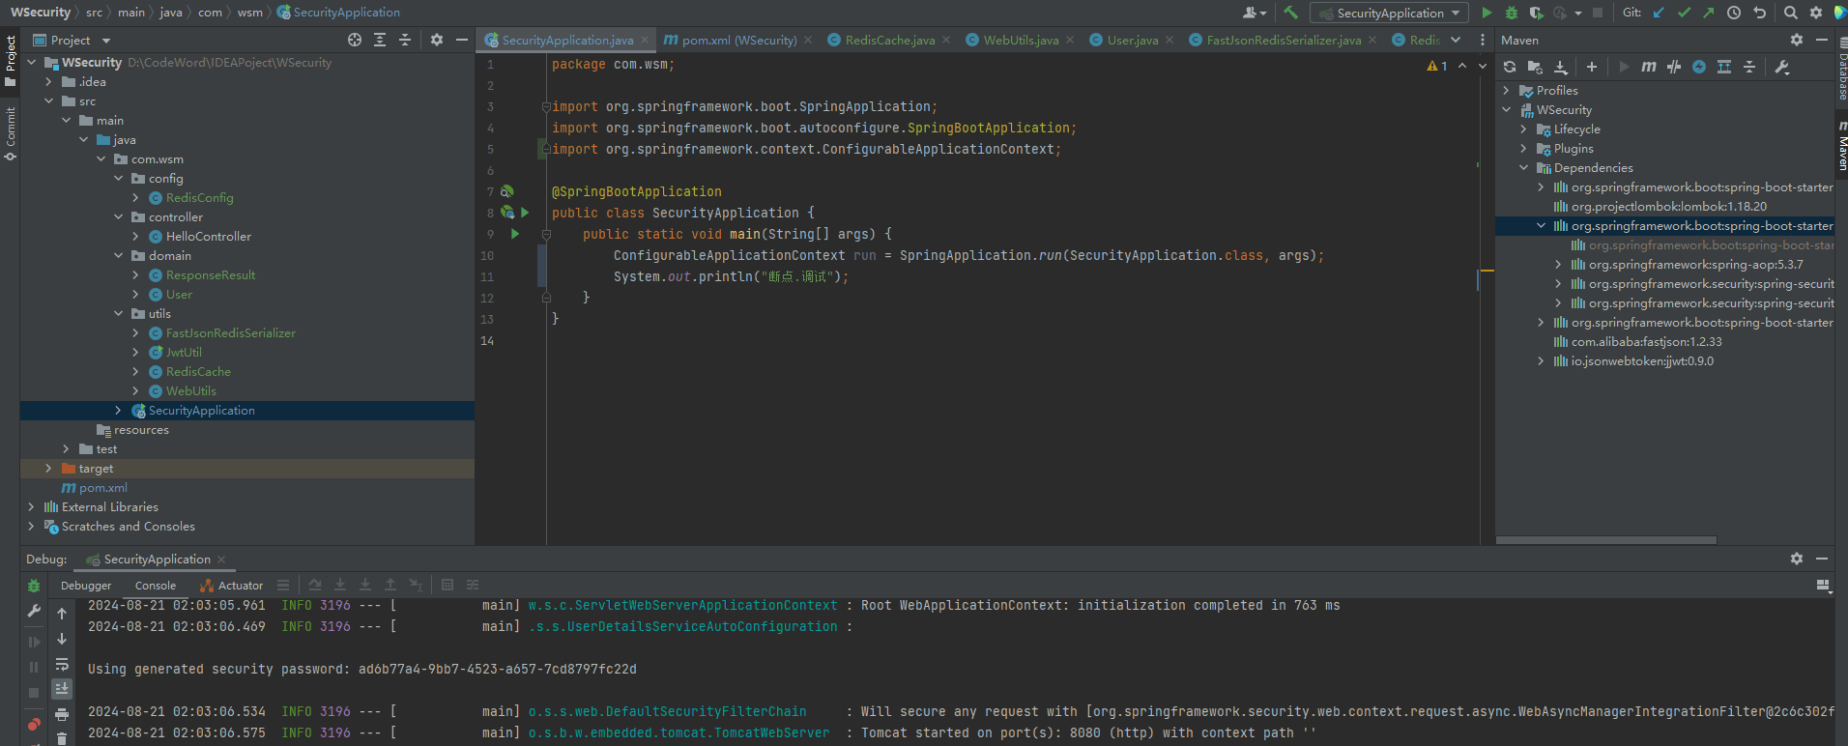
Task: Select HelloController in the project tree
Action: [x=208, y=237]
